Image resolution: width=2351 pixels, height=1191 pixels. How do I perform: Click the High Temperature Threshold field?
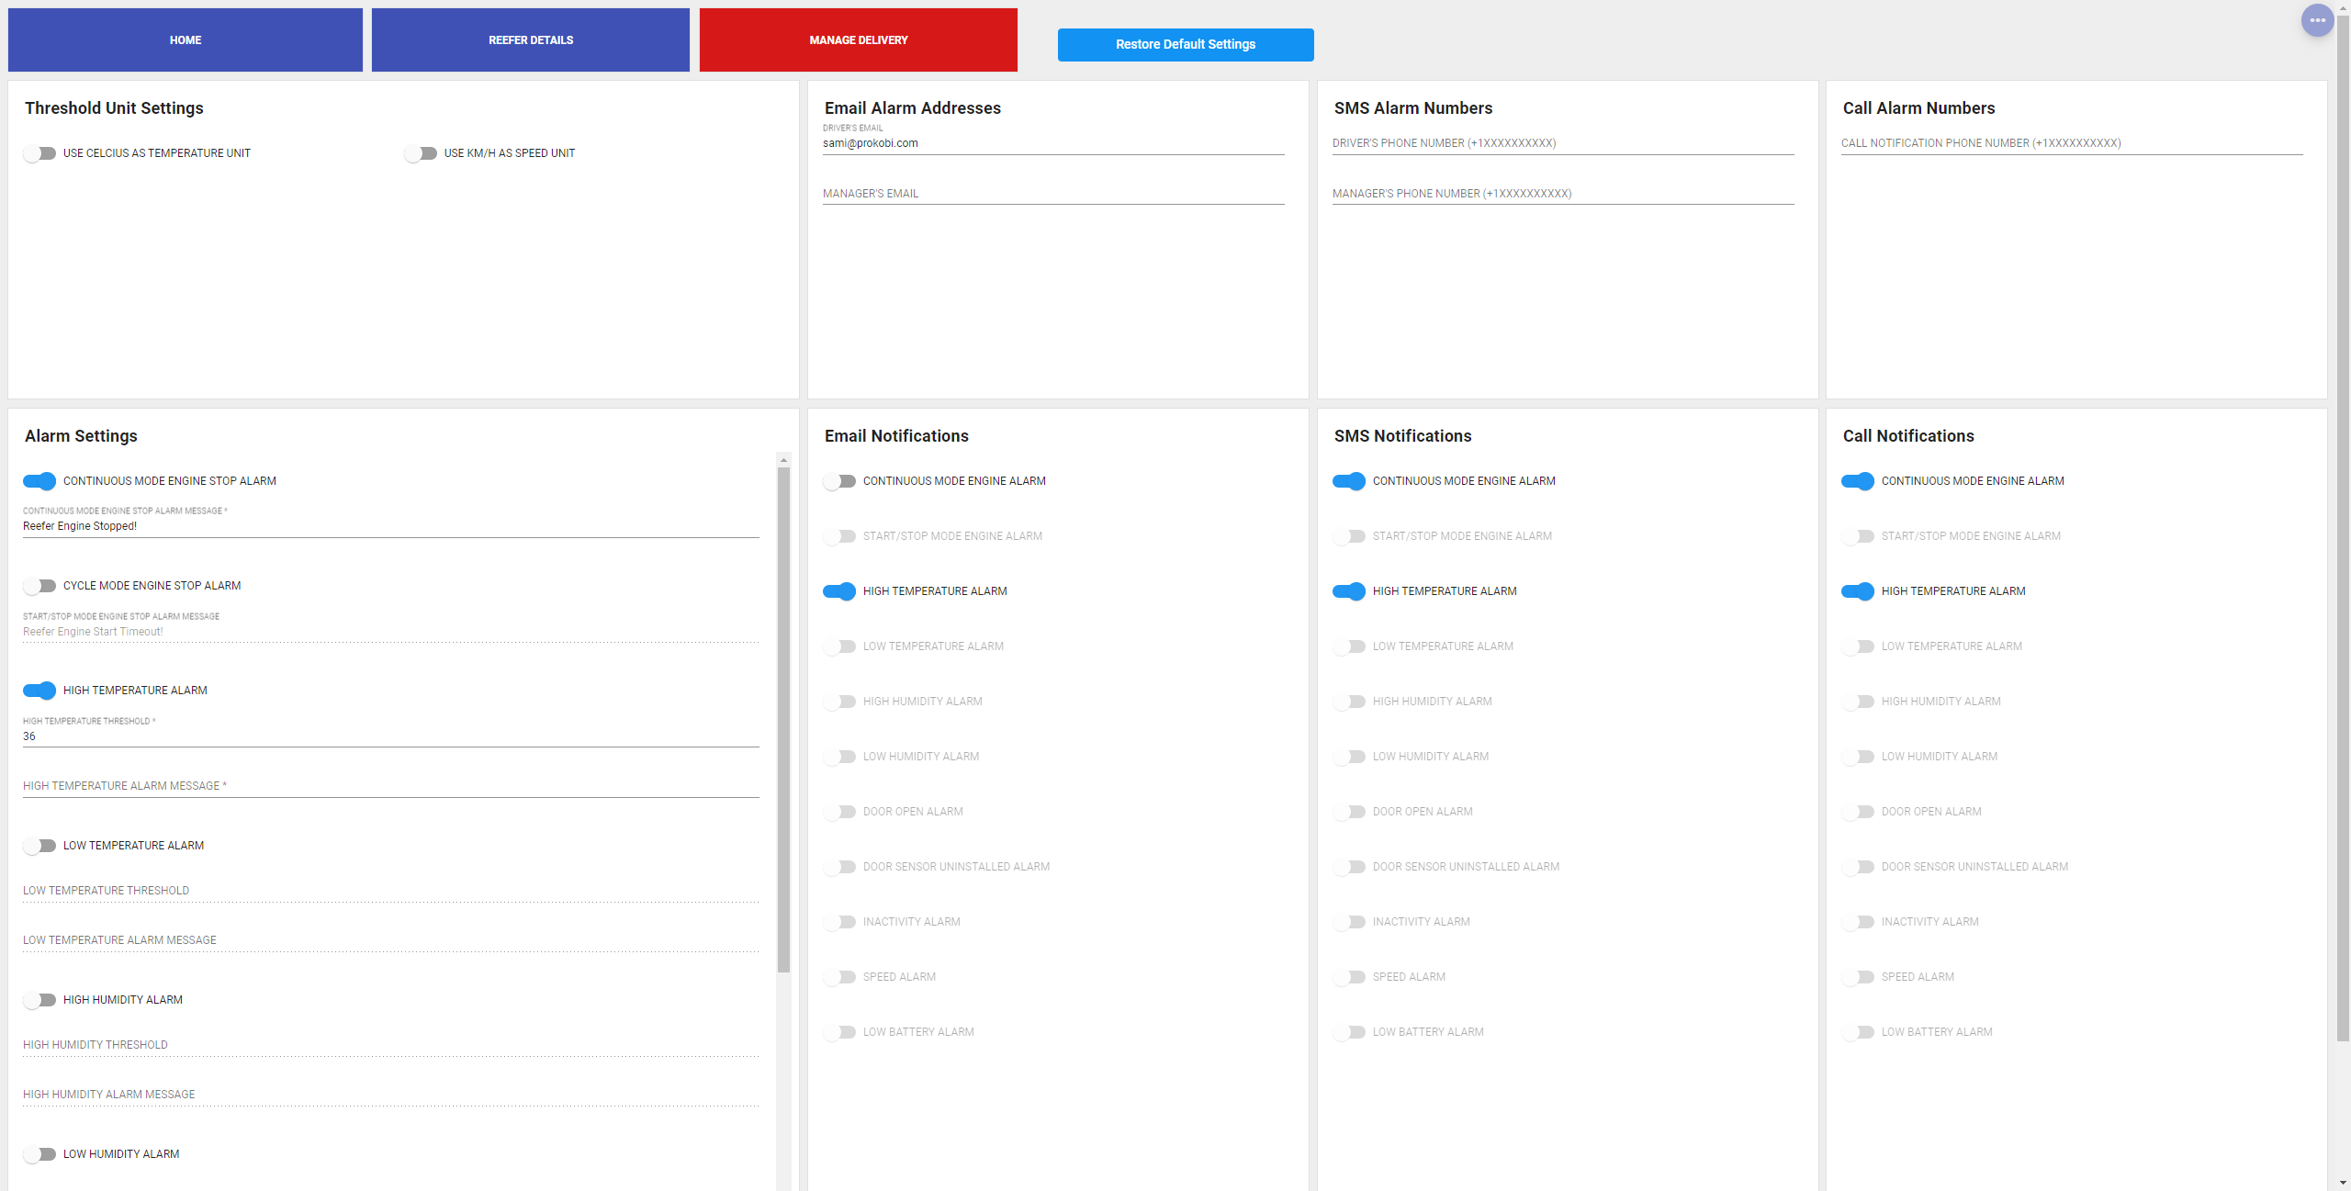(x=390, y=736)
